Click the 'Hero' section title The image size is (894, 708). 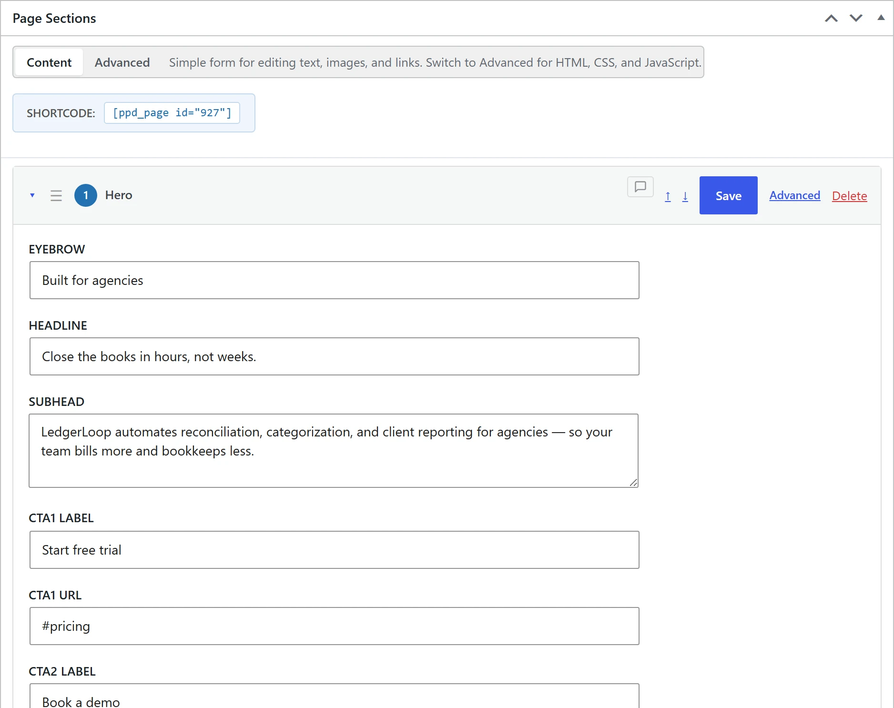tap(119, 195)
